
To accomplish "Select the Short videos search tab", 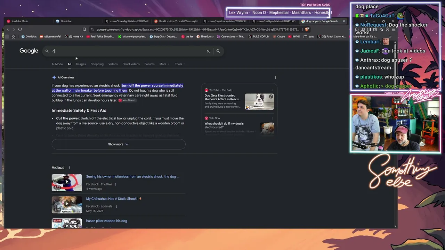I will click(x=131, y=64).
